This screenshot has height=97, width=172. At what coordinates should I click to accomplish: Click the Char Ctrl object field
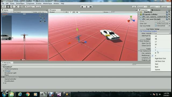click(x=161, y=23)
